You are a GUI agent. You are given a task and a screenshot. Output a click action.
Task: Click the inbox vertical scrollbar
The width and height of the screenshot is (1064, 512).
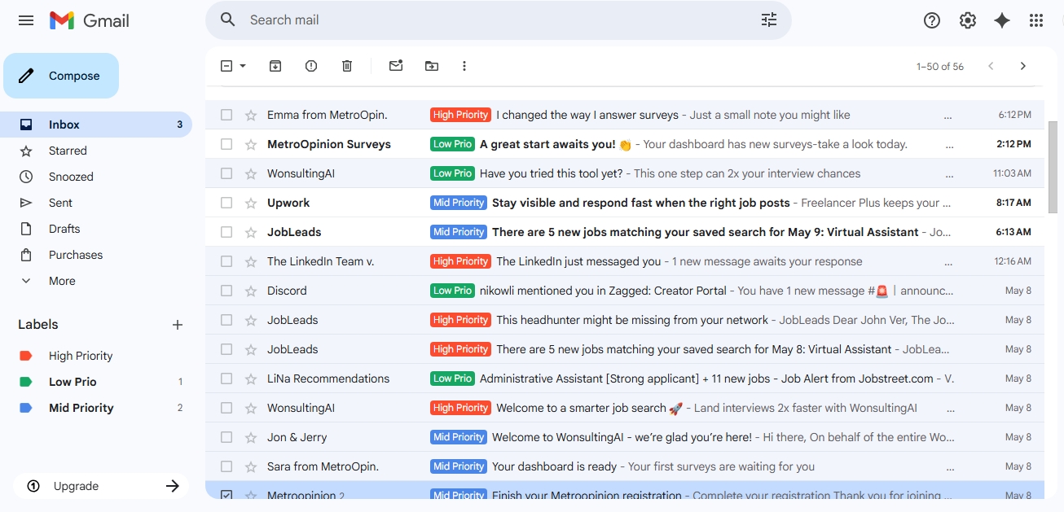[1053, 167]
